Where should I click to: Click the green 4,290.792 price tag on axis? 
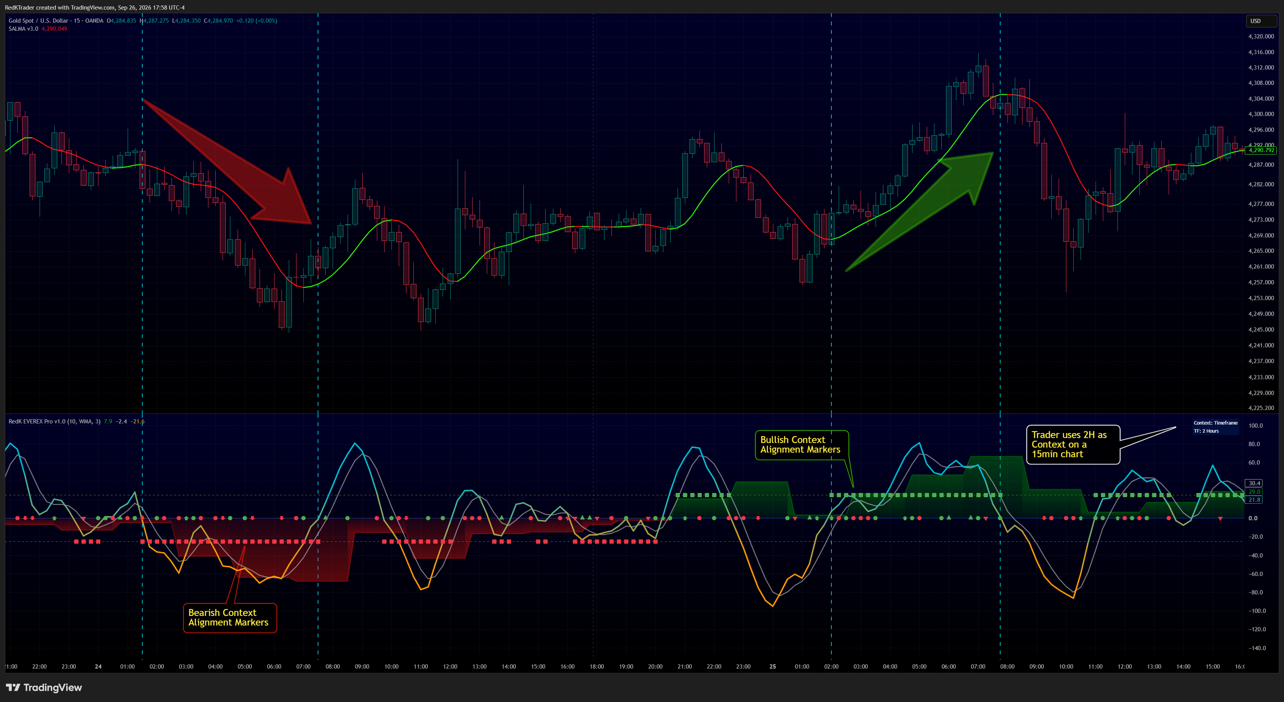(x=1261, y=150)
